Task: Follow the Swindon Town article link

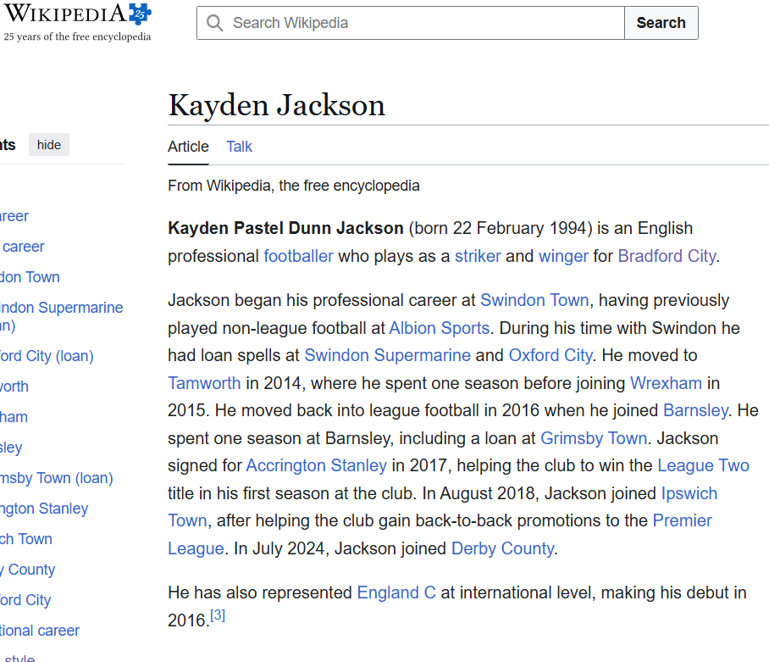Action: [x=534, y=300]
